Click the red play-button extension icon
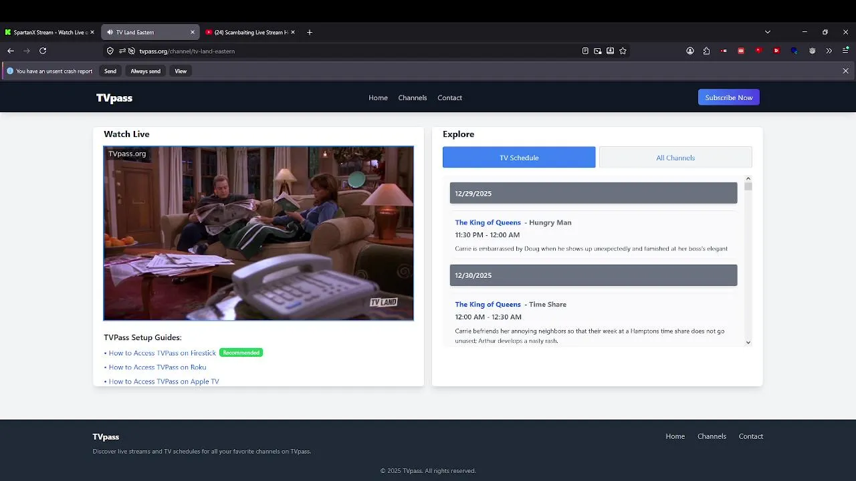The image size is (856, 481). [776, 51]
